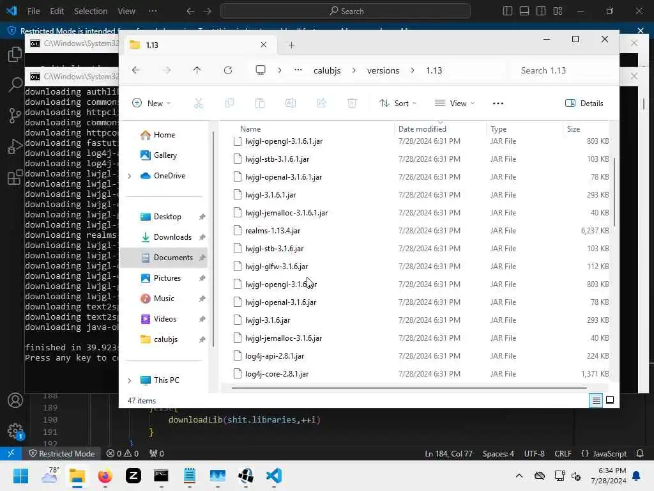Click Restricted Mode in status bar
The image size is (654, 491).
[x=62, y=453]
